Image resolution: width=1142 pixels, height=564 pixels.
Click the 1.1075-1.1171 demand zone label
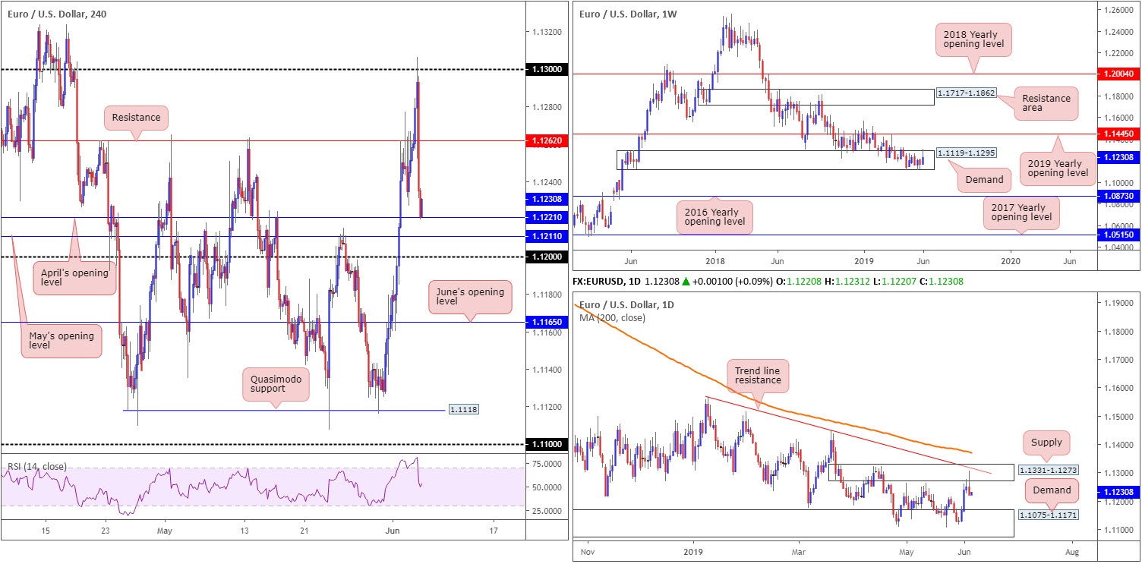pos(1048,515)
